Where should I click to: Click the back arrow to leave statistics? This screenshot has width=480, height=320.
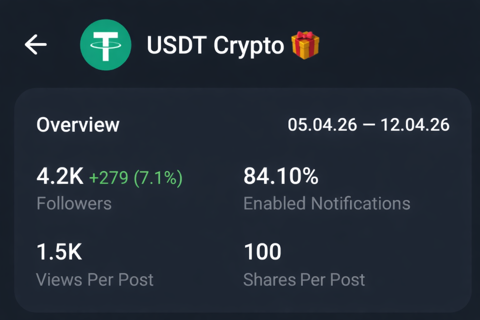point(36,44)
